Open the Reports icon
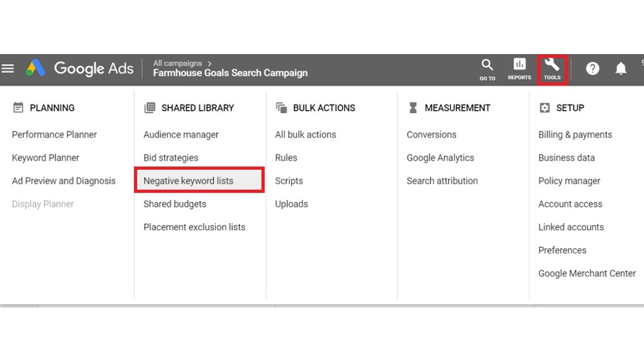The height and width of the screenshot is (362, 644). pyautogui.click(x=519, y=69)
